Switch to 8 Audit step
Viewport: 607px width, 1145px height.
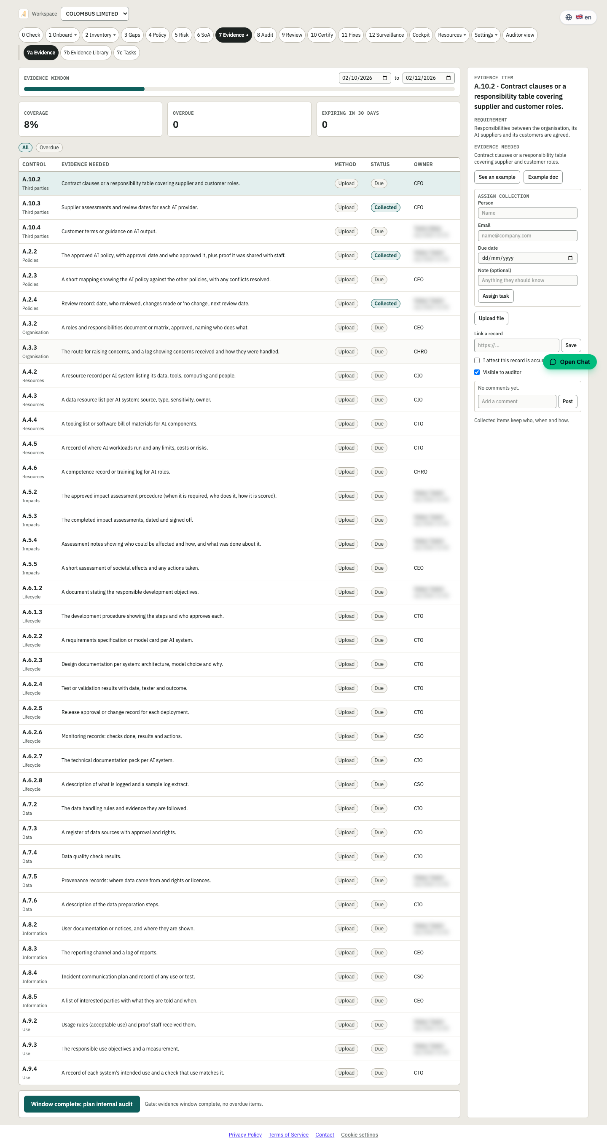(x=265, y=35)
